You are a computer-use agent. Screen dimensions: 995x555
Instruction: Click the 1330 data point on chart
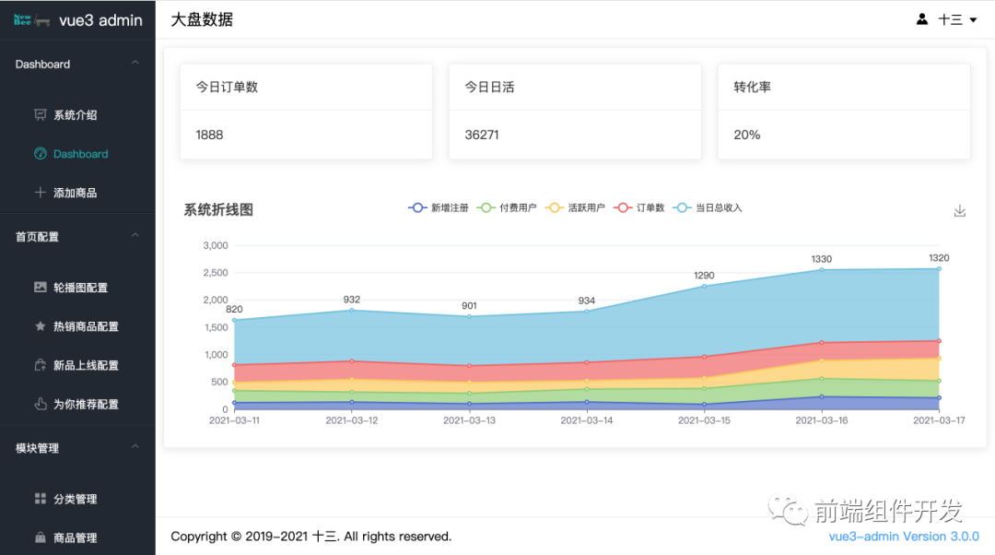822,270
